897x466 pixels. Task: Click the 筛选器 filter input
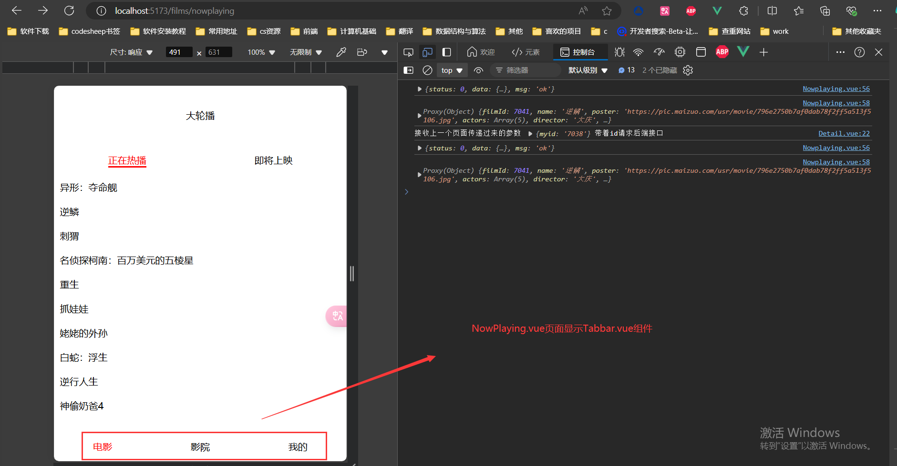[x=526, y=70]
